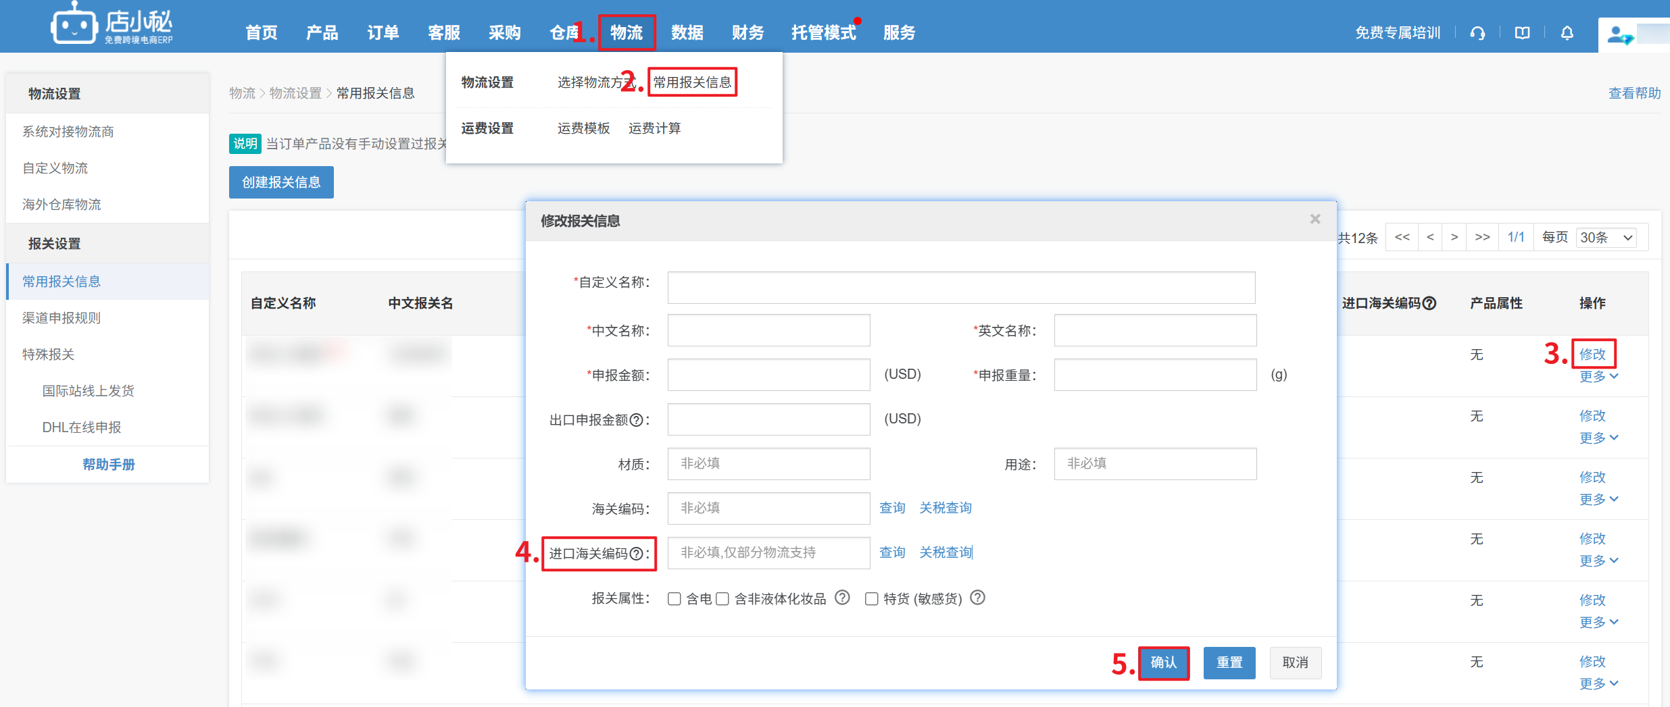The width and height of the screenshot is (1670, 707).
Task: Click the 自定义名称 input field
Action: coord(961,288)
